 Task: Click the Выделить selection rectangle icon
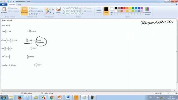point(24,9)
